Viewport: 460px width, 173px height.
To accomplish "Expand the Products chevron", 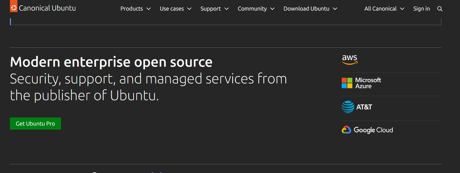I will [x=148, y=9].
